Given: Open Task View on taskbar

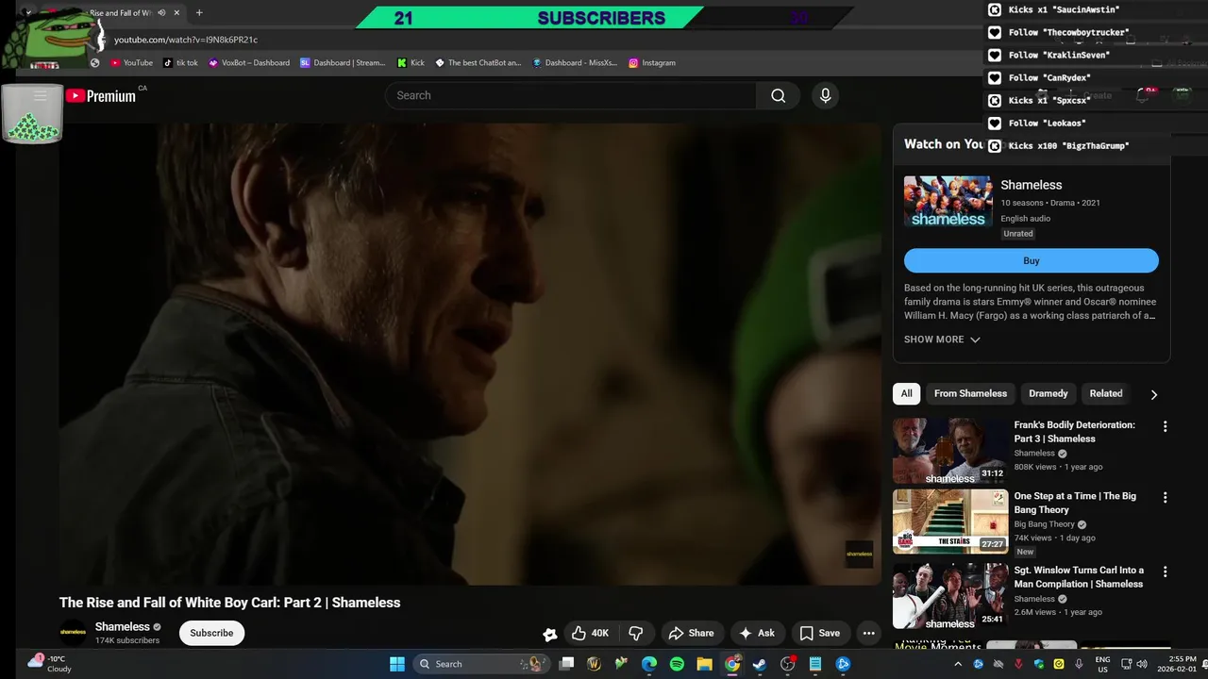Looking at the screenshot, I should [x=566, y=664].
